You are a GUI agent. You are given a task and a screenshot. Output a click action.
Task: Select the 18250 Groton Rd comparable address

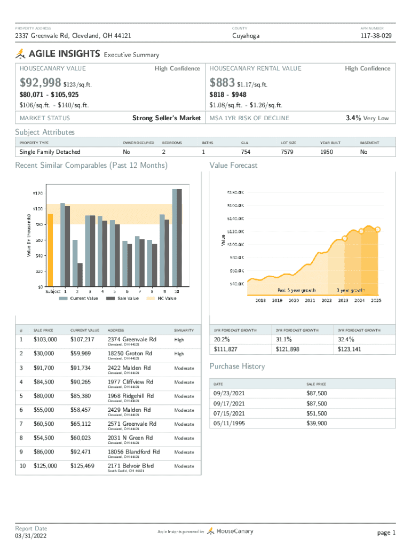point(130,353)
